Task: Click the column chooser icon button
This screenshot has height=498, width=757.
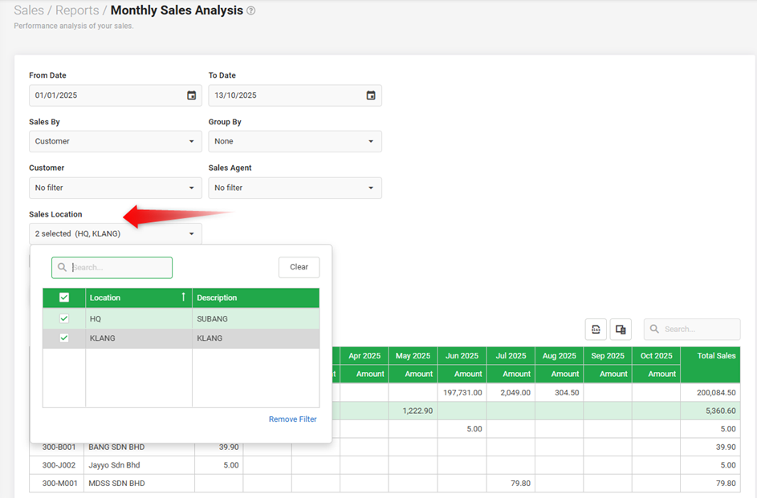Action: tap(621, 330)
